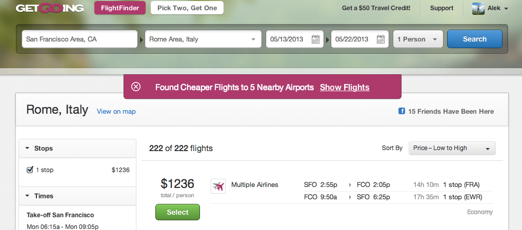This screenshot has height=230, width=522.
Task: Open the 1 Person passenger dropdown
Action: click(x=418, y=39)
